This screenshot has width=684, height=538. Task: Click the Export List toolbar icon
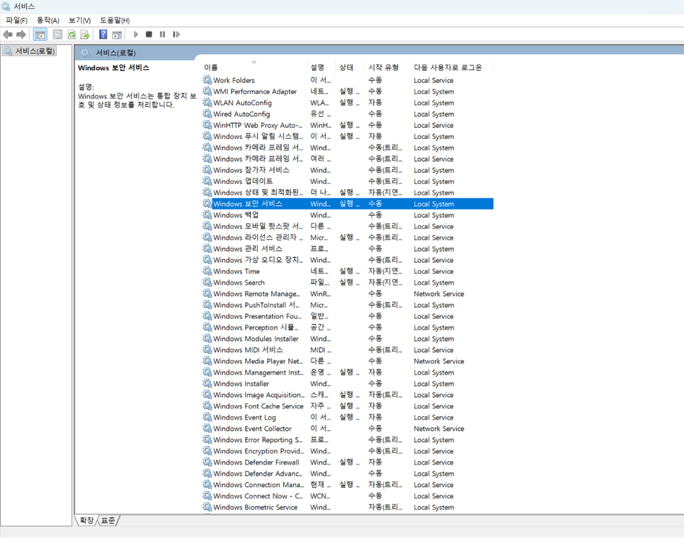85,35
